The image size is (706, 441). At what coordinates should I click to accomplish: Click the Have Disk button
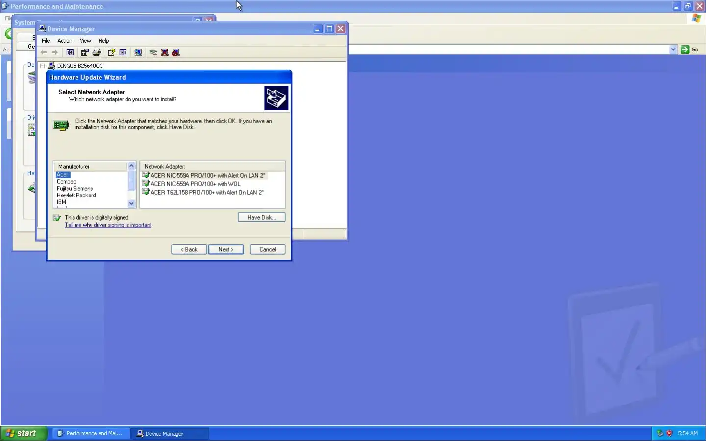(x=261, y=217)
